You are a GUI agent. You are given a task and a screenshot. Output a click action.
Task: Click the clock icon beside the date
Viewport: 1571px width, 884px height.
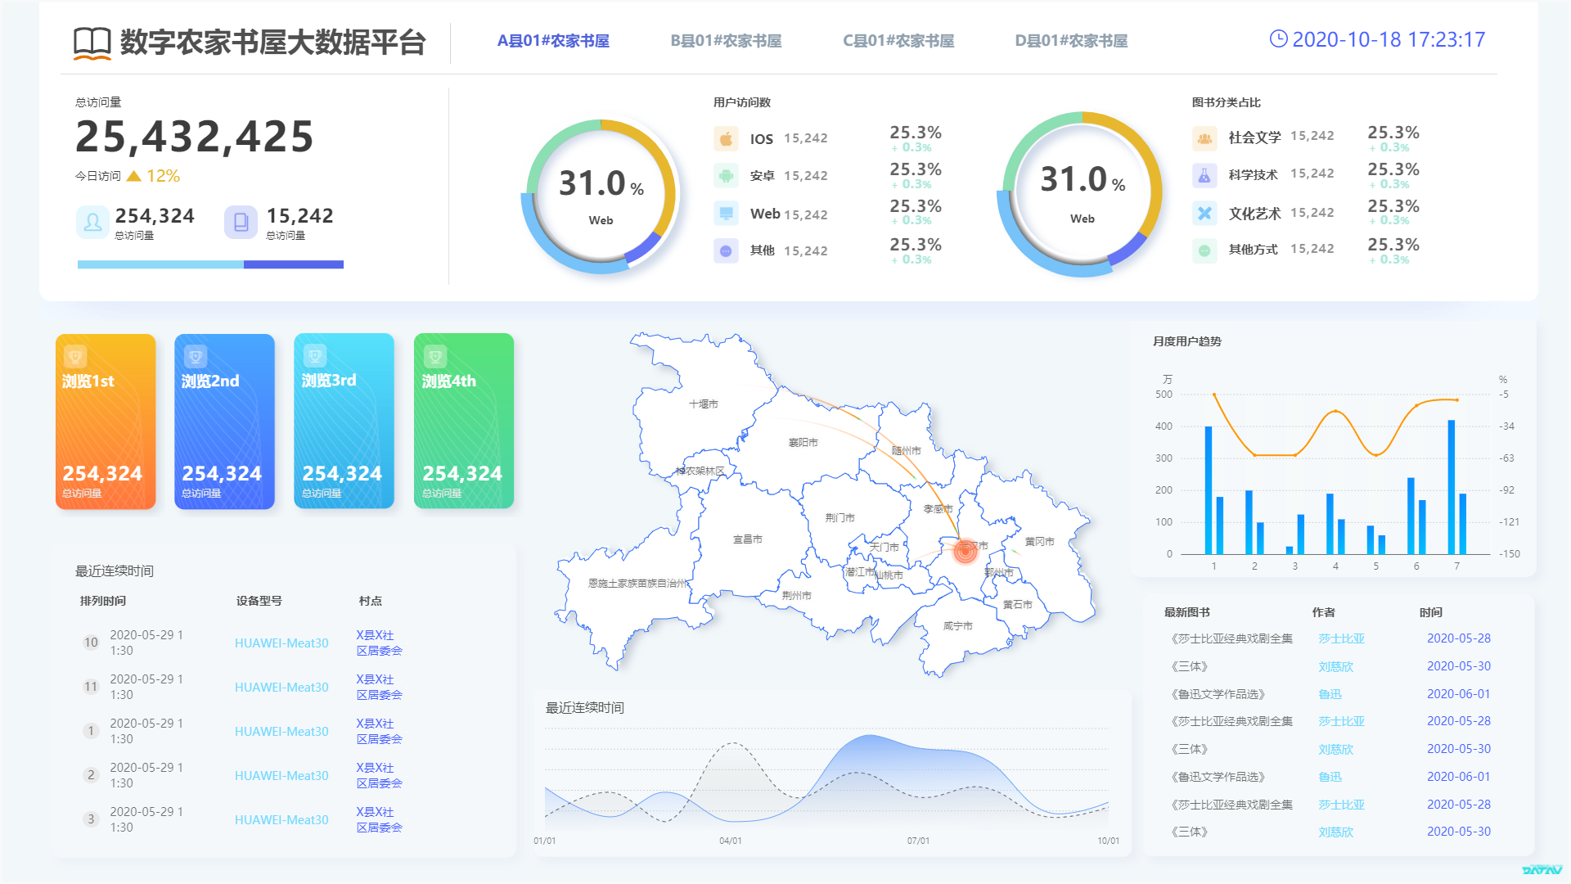tap(1278, 38)
